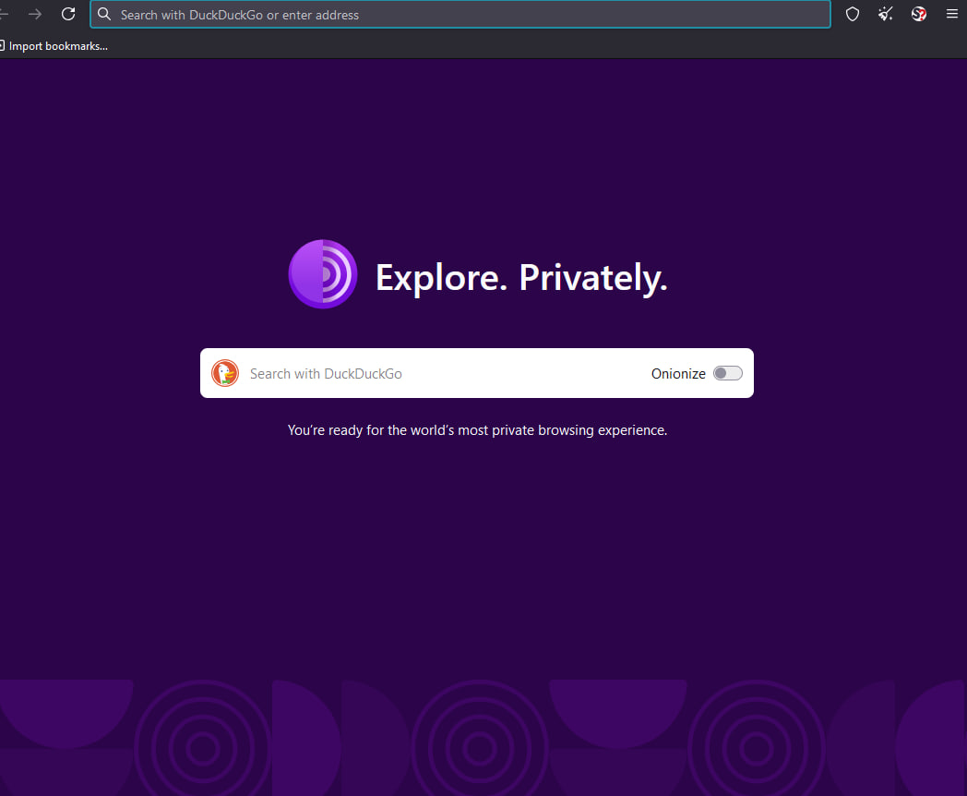967x796 pixels.
Task: Click the Explore. Privately. heading
Action: point(520,278)
